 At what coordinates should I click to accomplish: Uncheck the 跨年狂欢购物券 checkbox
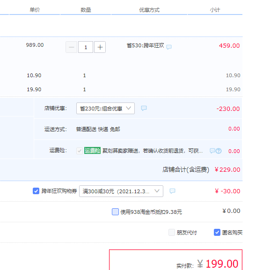[x=36, y=191]
